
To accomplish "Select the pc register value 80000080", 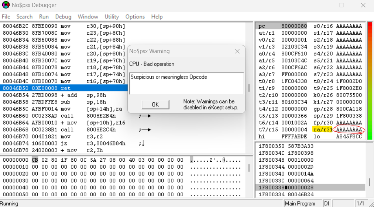I will pos(293,26).
